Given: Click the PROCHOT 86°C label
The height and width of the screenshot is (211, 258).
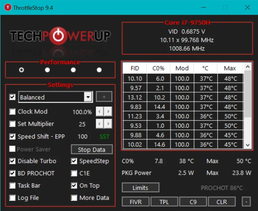Looking at the screenshot, I should click(222, 188).
